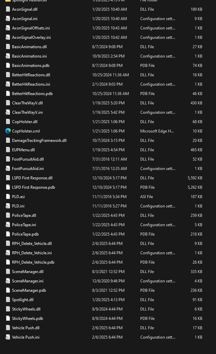Click the StickyWheels.pdb file icon
This screenshot has height=354, width=216.
coord(8,319)
